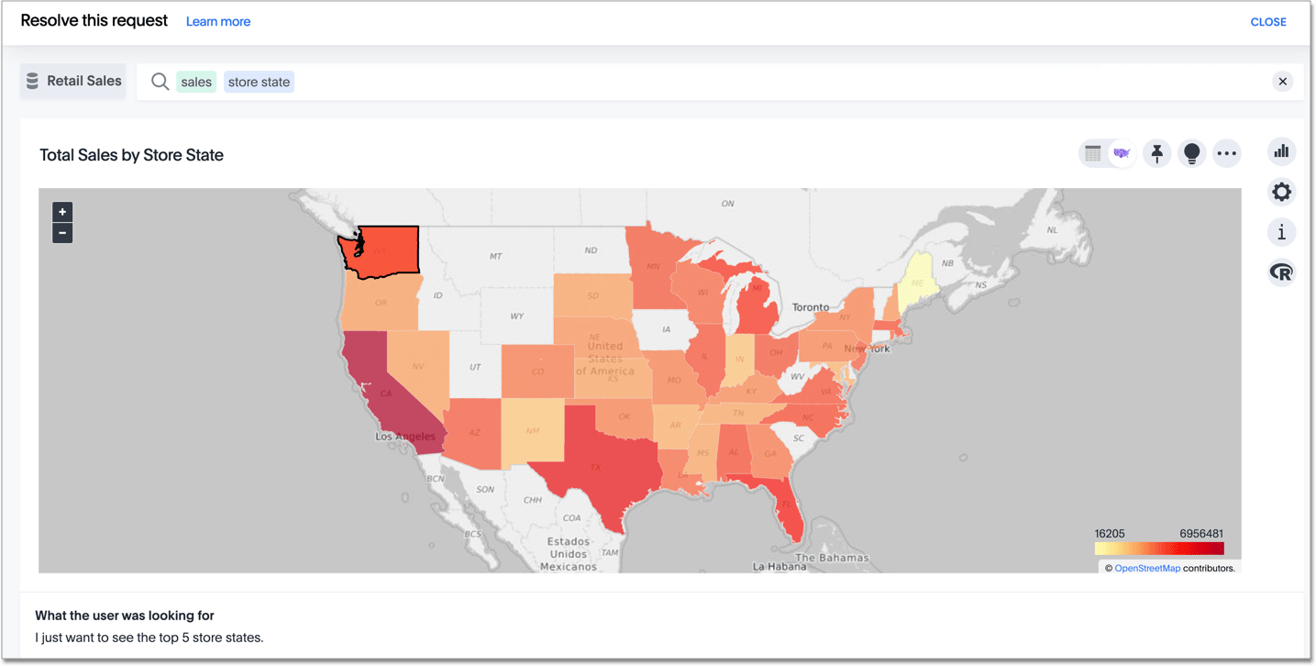Screen dimensions: 1316x666
Task: Zoom in on the map
Action: [x=62, y=212]
